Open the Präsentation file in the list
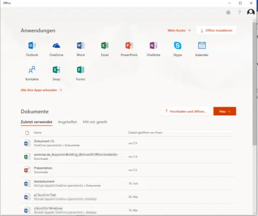 click(128, 170)
